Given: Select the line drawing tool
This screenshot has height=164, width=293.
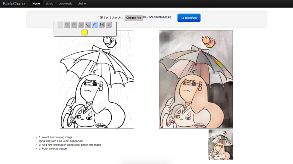Looking at the screenshot, I should [x=88, y=25].
